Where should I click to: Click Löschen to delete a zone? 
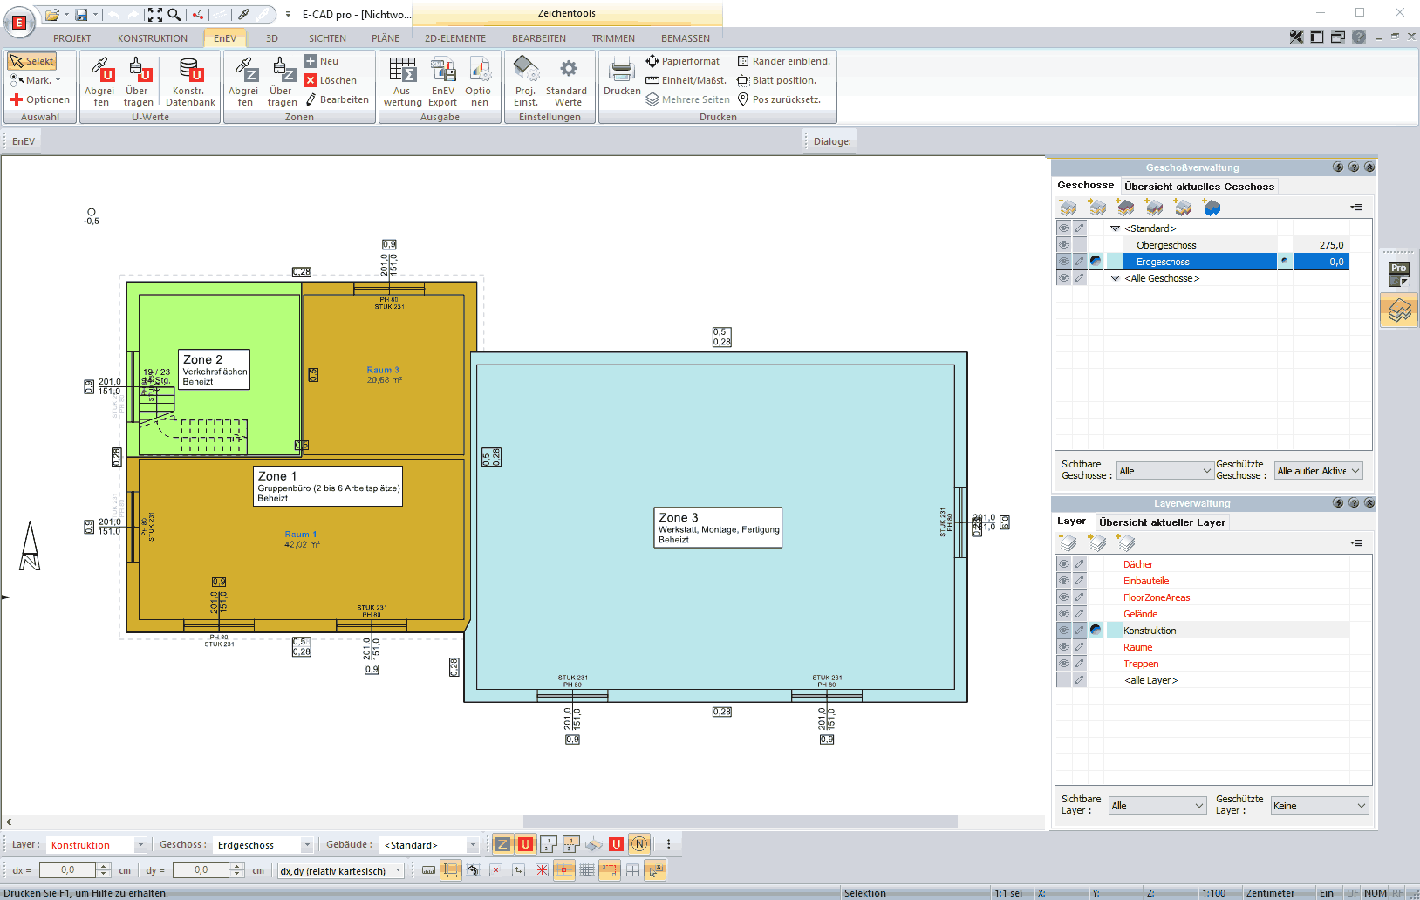(331, 80)
